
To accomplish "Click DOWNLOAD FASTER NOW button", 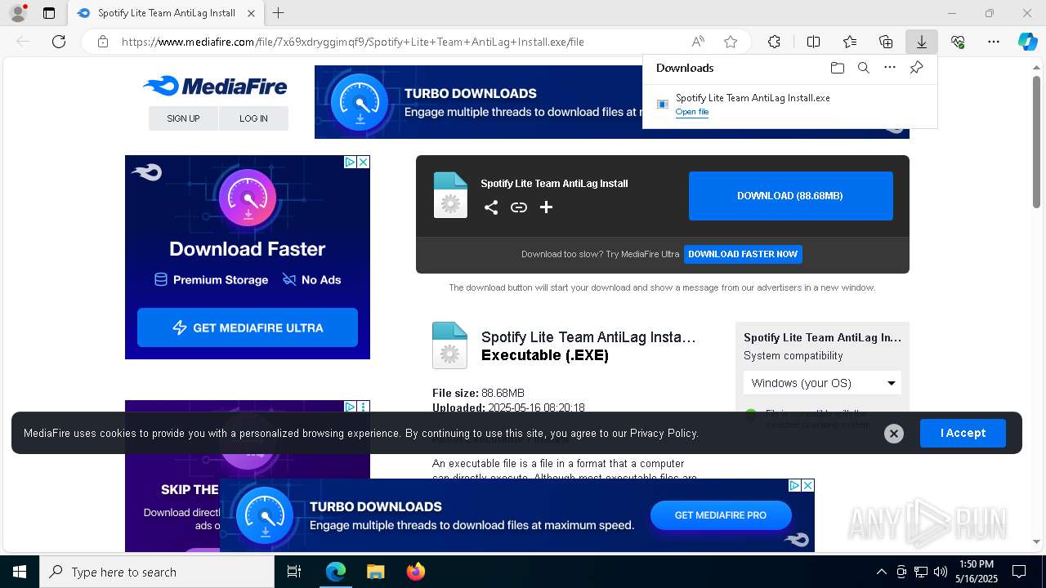I will [x=743, y=254].
